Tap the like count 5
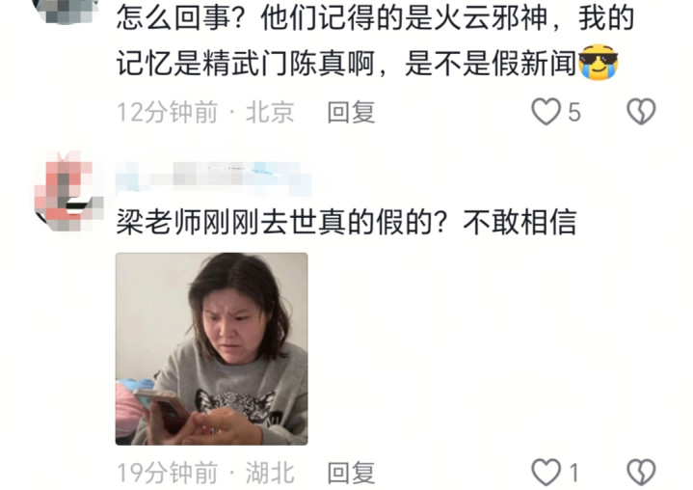 tap(573, 112)
